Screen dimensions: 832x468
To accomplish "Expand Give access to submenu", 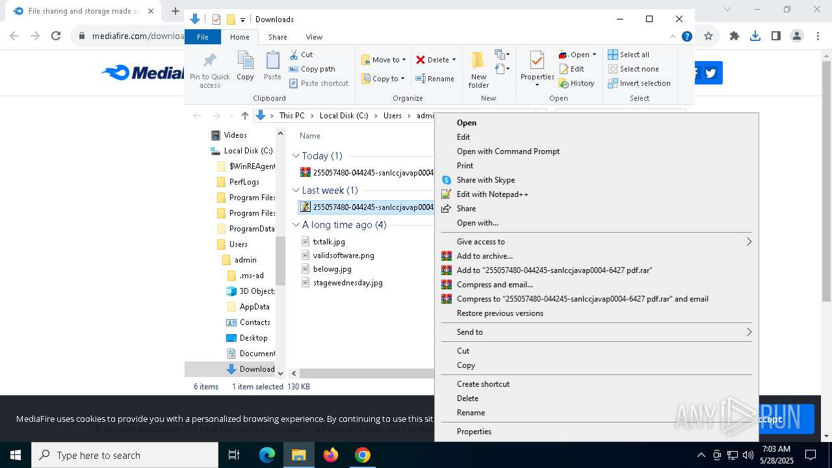I will [x=597, y=242].
